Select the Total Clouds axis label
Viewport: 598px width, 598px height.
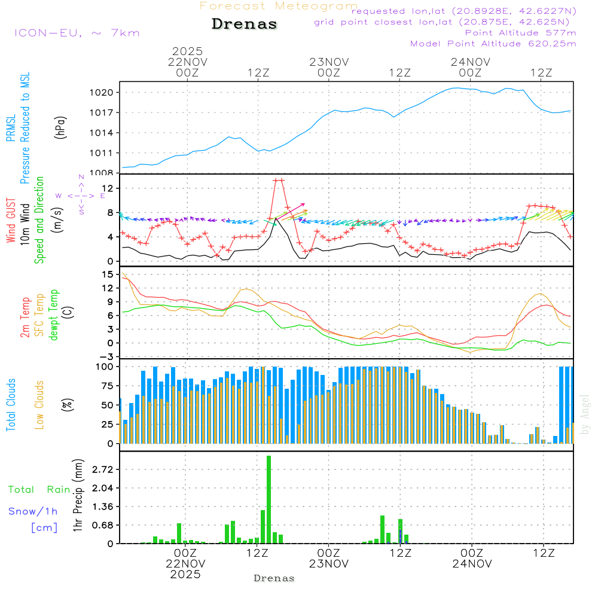[11, 405]
